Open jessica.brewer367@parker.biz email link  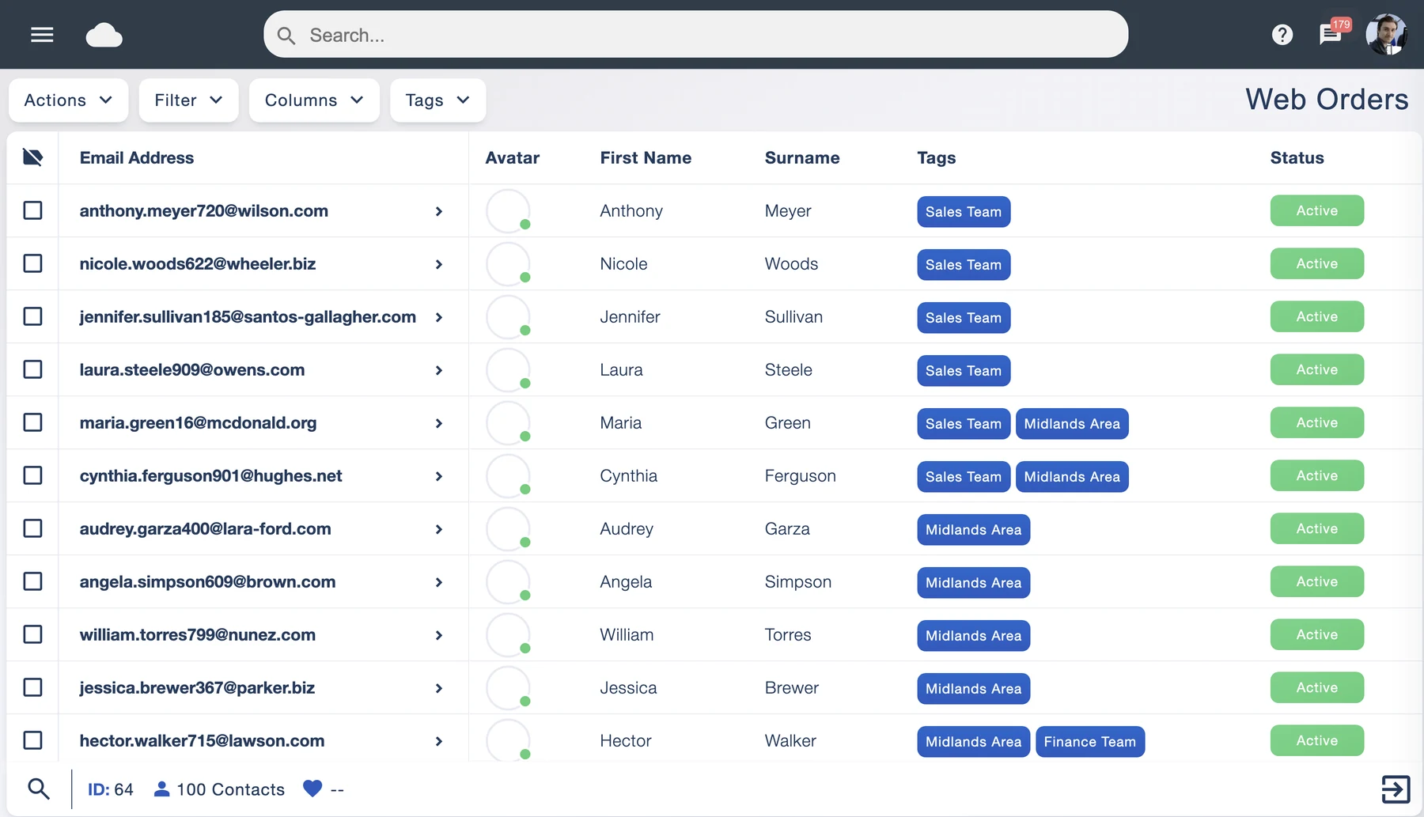click(197, 687)
